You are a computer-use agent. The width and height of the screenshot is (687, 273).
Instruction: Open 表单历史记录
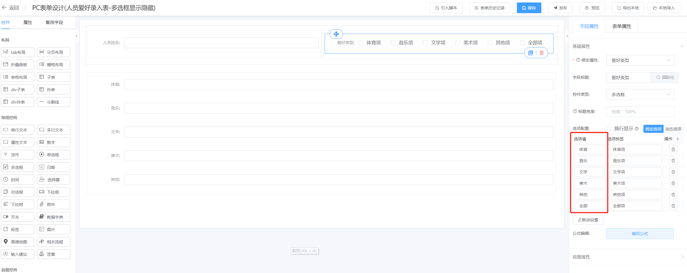pyautogui.click(x=490, y=8)
